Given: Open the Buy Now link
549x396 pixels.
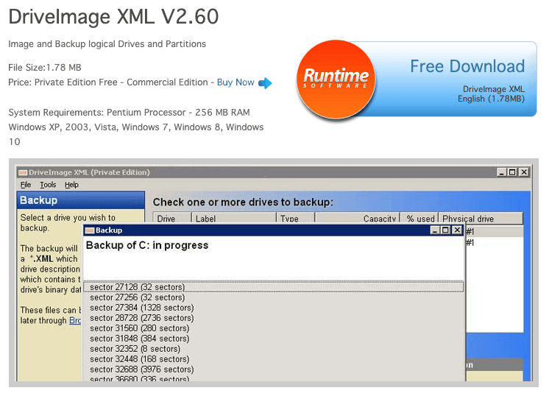Looking at the screenshot, I should pos(235,82).
